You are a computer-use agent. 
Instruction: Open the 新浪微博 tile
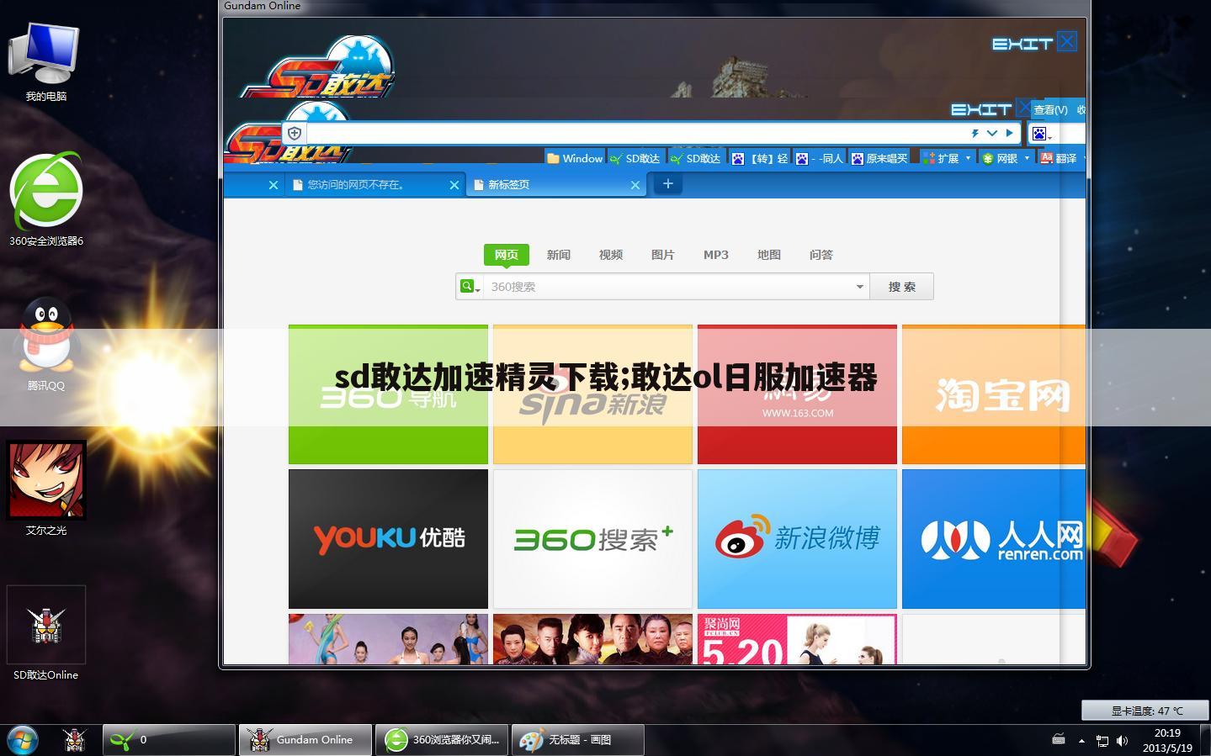pyautogui.click(x=797, y=539)
